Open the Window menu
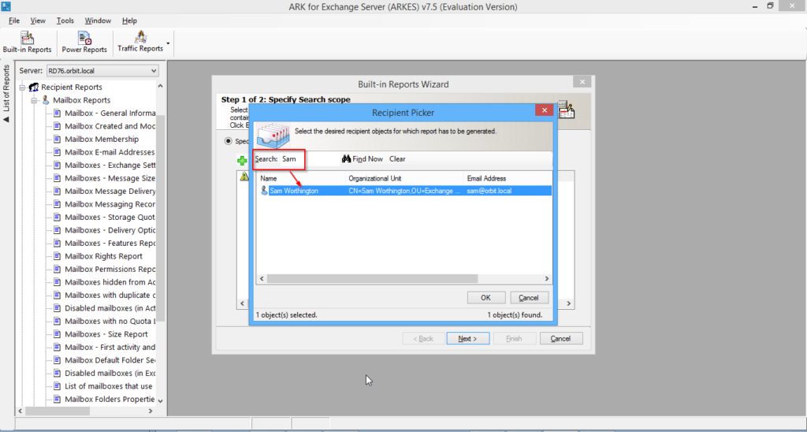This screenshot has height=432, width=807. (x=98, y=20)
